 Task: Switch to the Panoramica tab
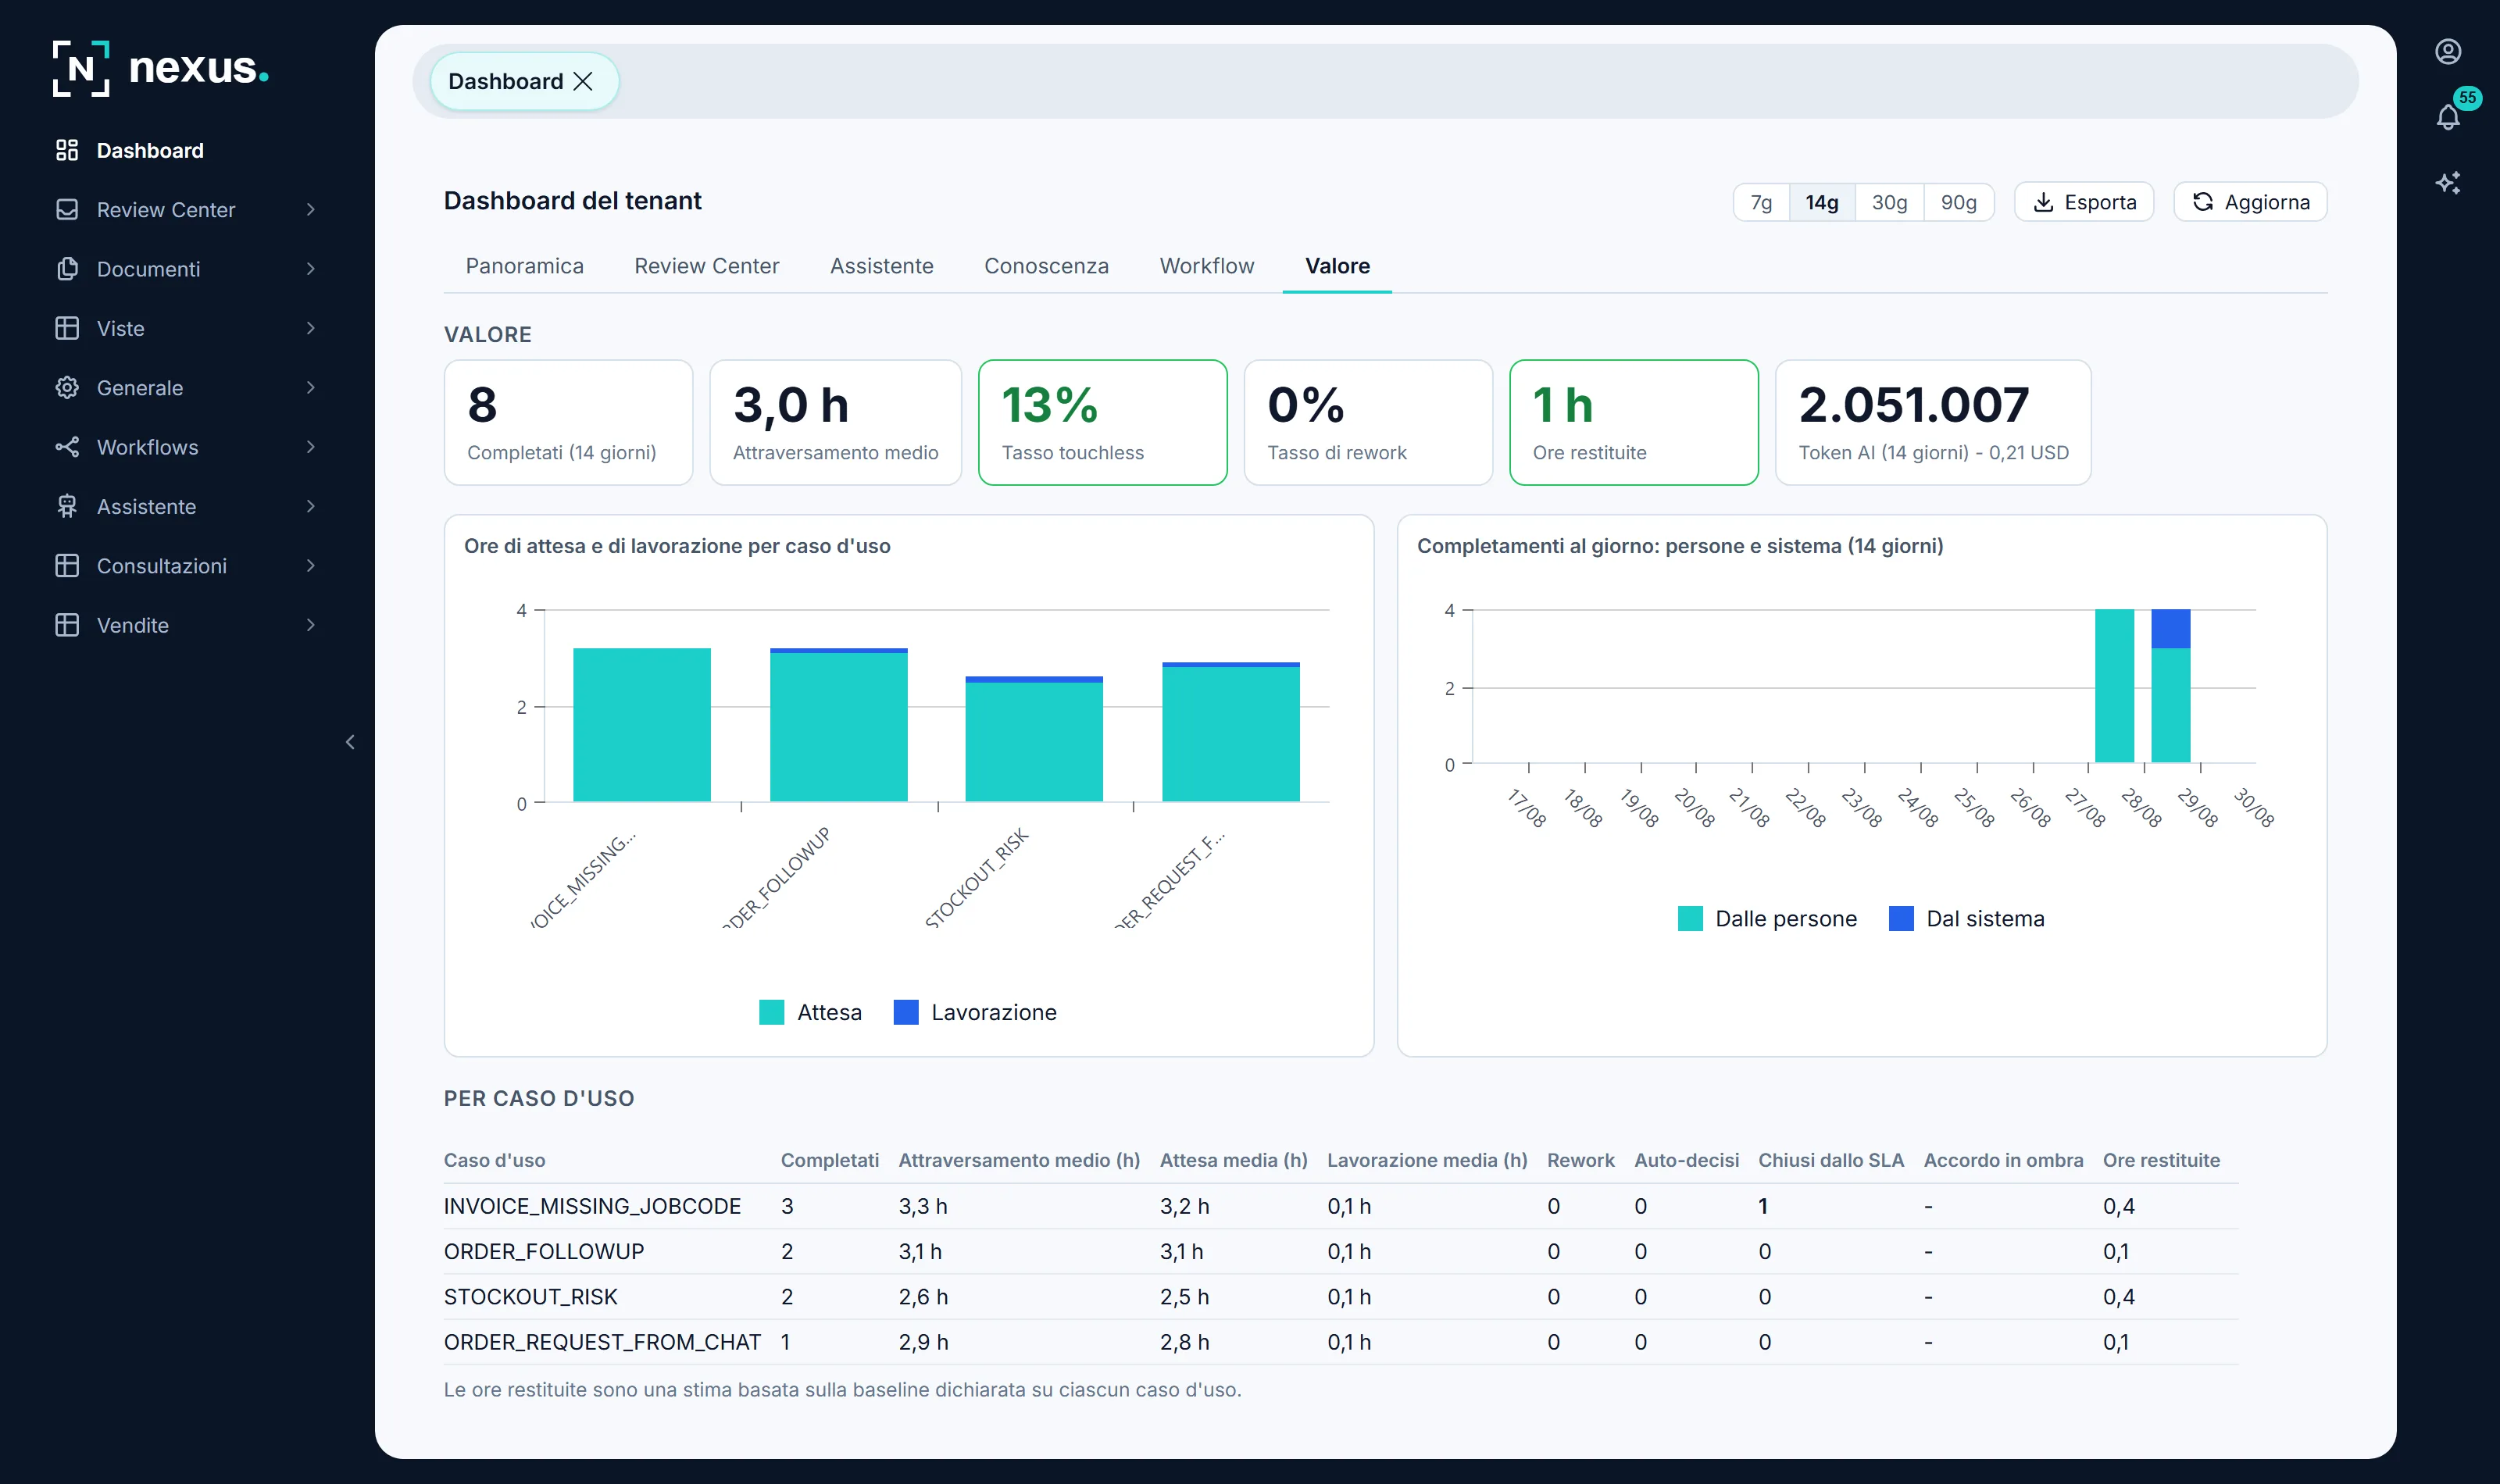pos(525,266)
